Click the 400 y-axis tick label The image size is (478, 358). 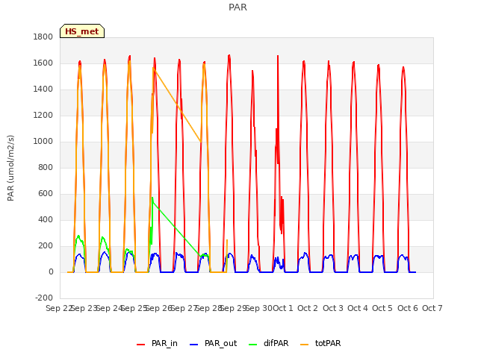pyautogui.click(x=46, y=219)
